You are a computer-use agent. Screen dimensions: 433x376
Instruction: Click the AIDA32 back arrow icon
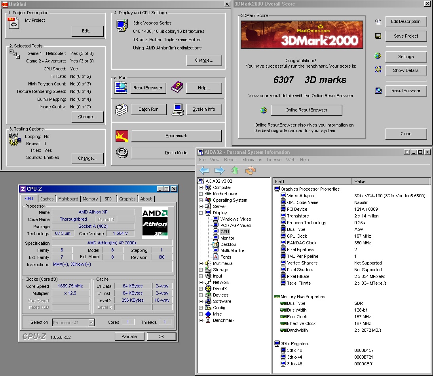[x=204, y=170]
